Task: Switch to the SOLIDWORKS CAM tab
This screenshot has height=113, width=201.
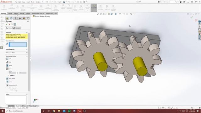Action: coord(51,13)
